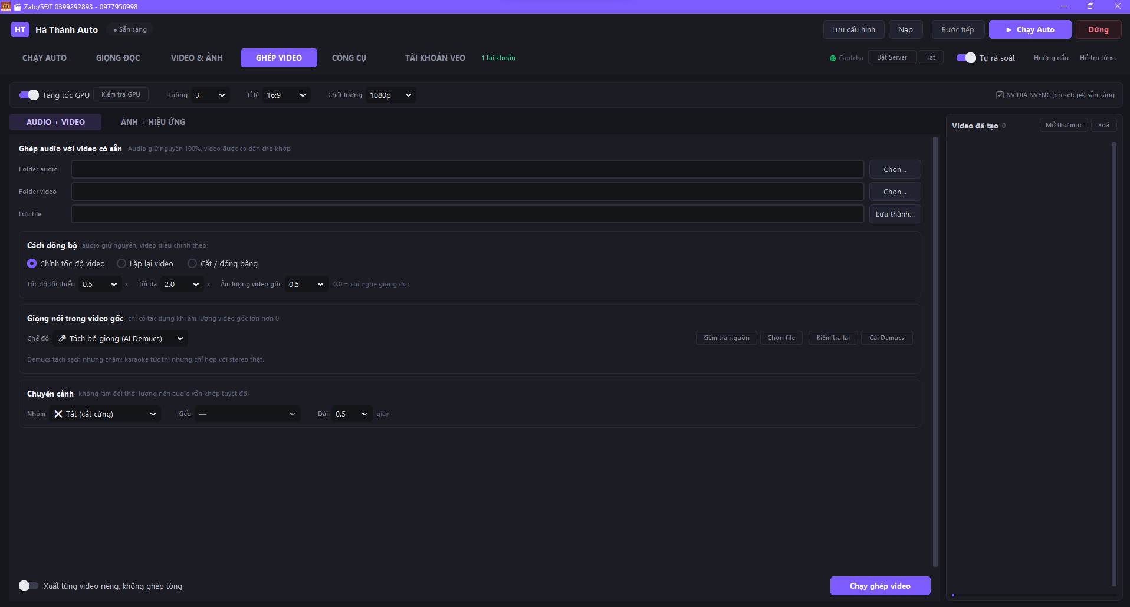Click the Dừng button
This screenshot has width=1130, height=607.
coord(1098,29)
